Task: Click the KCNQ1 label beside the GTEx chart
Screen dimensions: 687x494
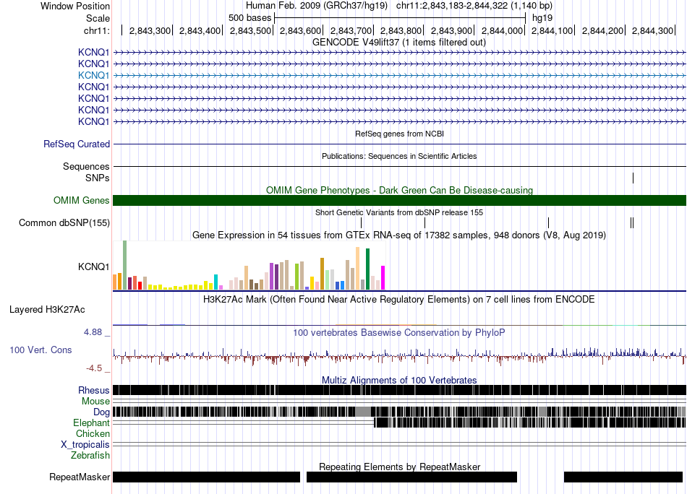Action: coord(93,267)
